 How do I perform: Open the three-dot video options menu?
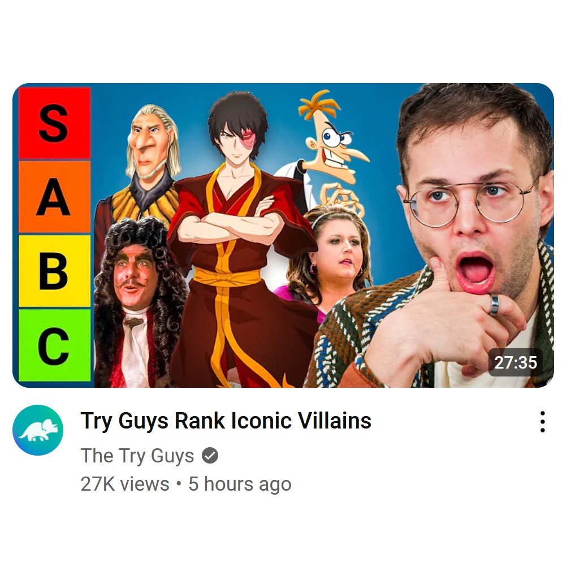pos(542,422)
